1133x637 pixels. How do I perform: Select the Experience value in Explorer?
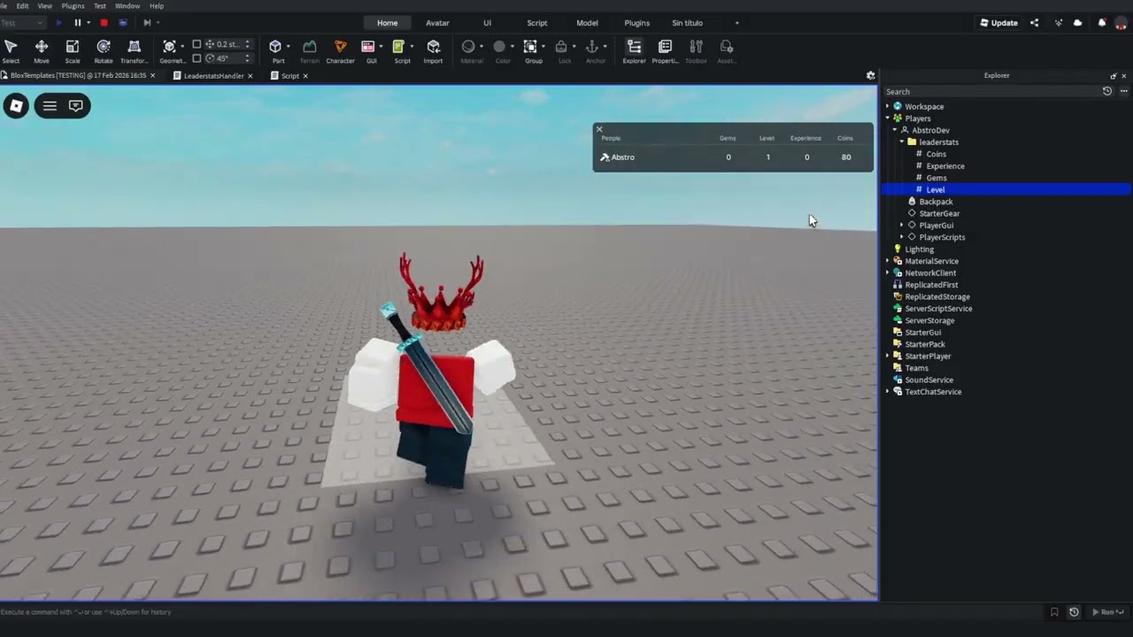[x=944, y=166]
